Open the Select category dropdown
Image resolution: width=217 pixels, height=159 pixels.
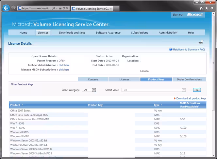point(89,90)
